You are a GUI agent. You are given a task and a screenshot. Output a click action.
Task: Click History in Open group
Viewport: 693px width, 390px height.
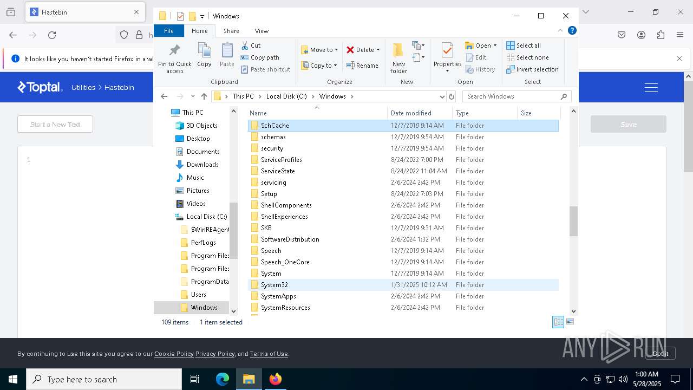[x=480, y=69]
